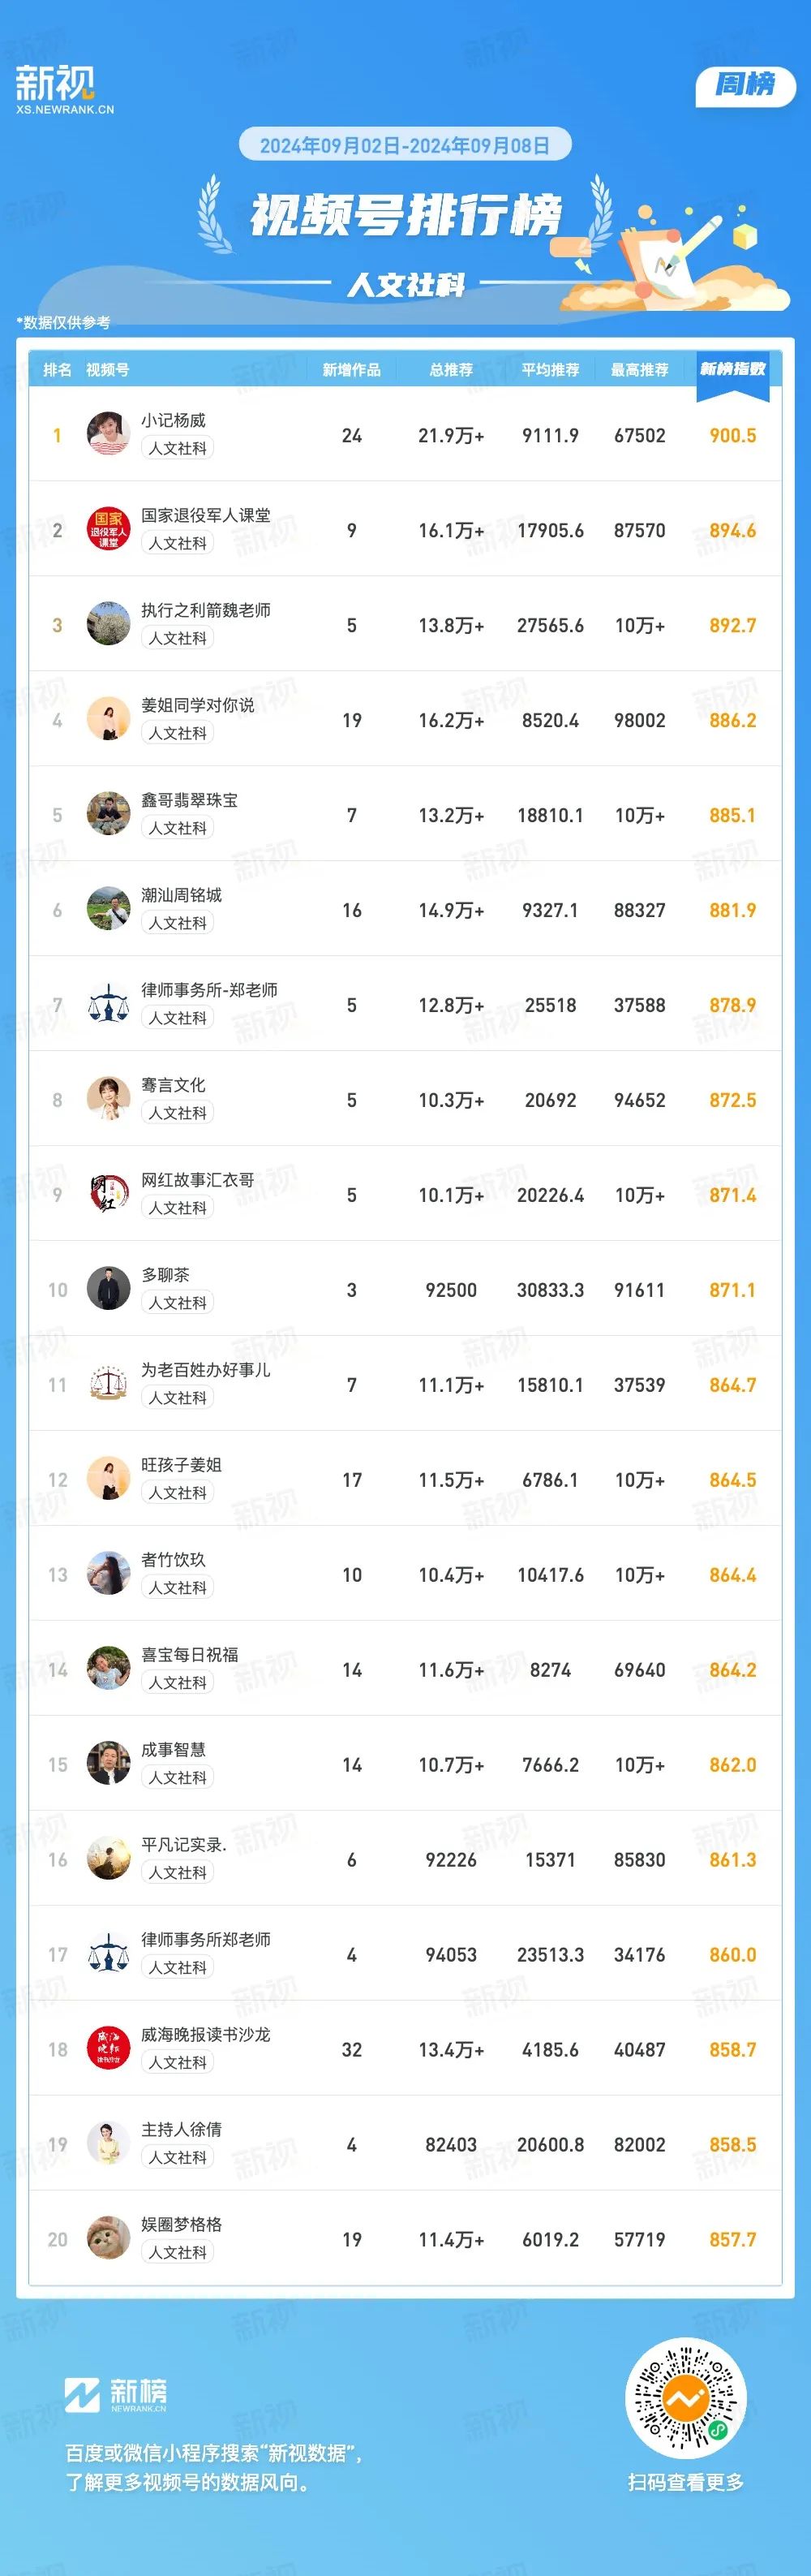This screenshot has width=811, height=2576.
Task: Click the 新增作品 column header
Action: [351, 370]
